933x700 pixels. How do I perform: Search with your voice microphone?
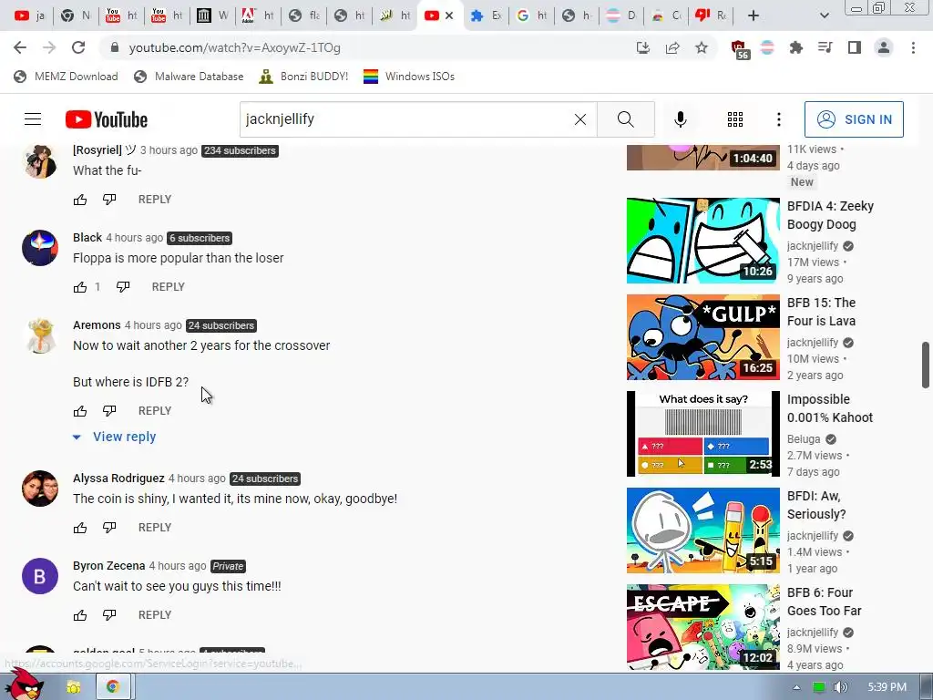[680, 119]
